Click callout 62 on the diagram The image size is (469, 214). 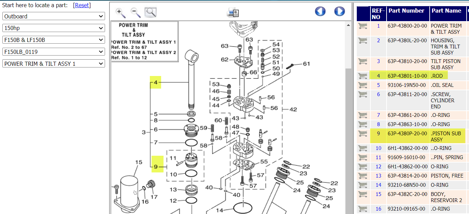coord(224,60)
